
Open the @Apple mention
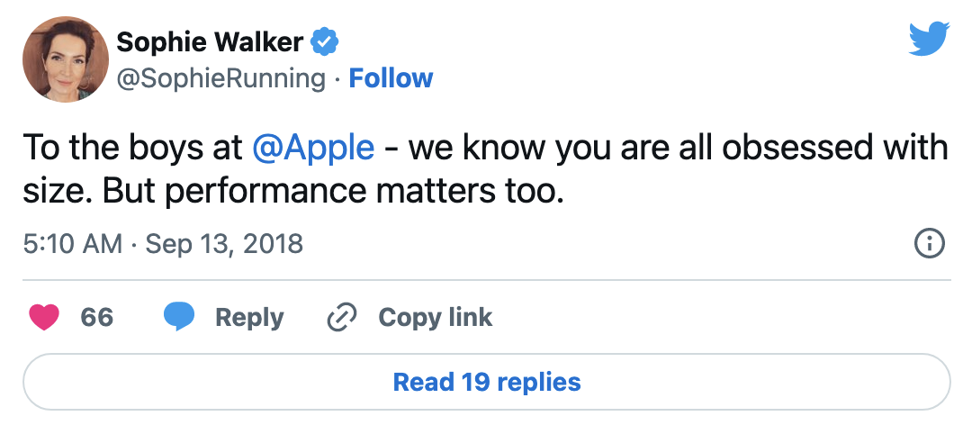coord(313,147)
